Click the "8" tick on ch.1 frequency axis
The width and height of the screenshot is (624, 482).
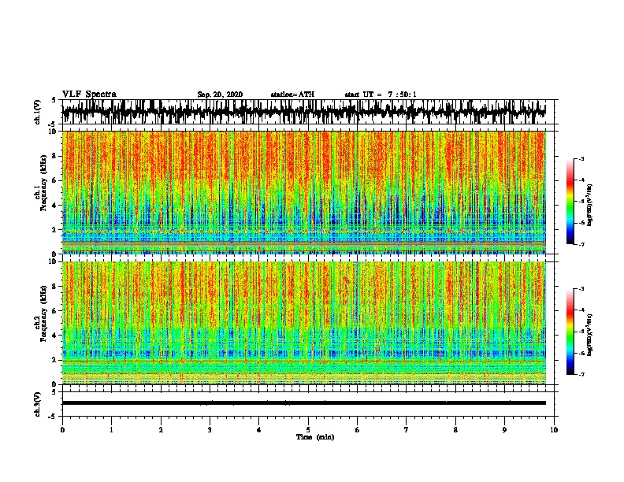(x=55, y=156)
